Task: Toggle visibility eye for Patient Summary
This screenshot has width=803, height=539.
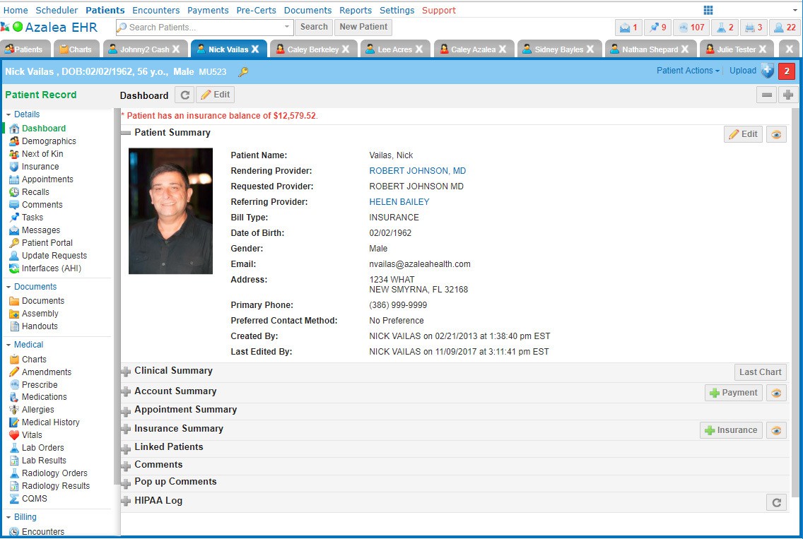Action: pyautogui.click(x=776, y=134)
